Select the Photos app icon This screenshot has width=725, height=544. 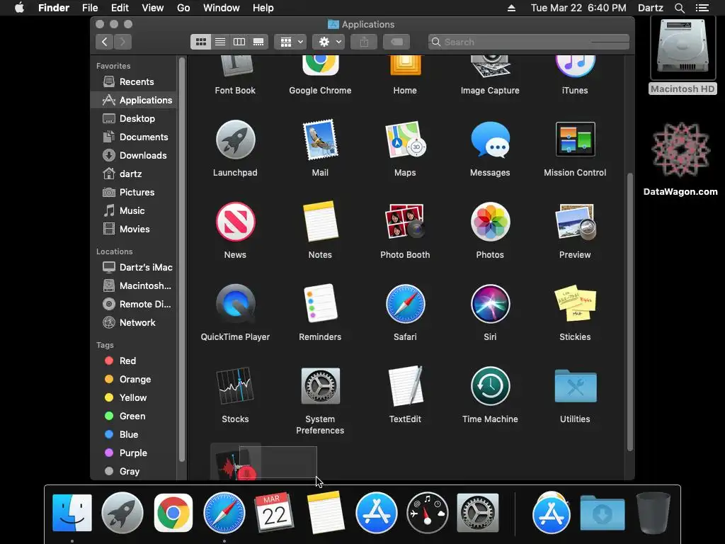point(490,222)
